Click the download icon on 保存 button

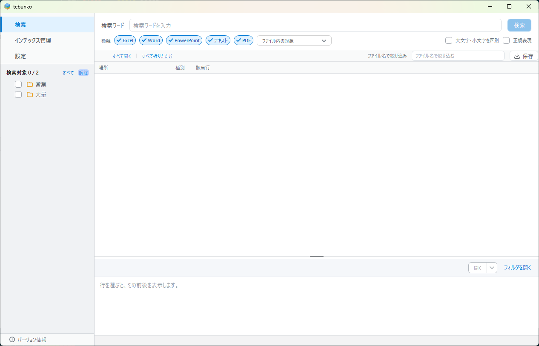[x=517, y=56]
